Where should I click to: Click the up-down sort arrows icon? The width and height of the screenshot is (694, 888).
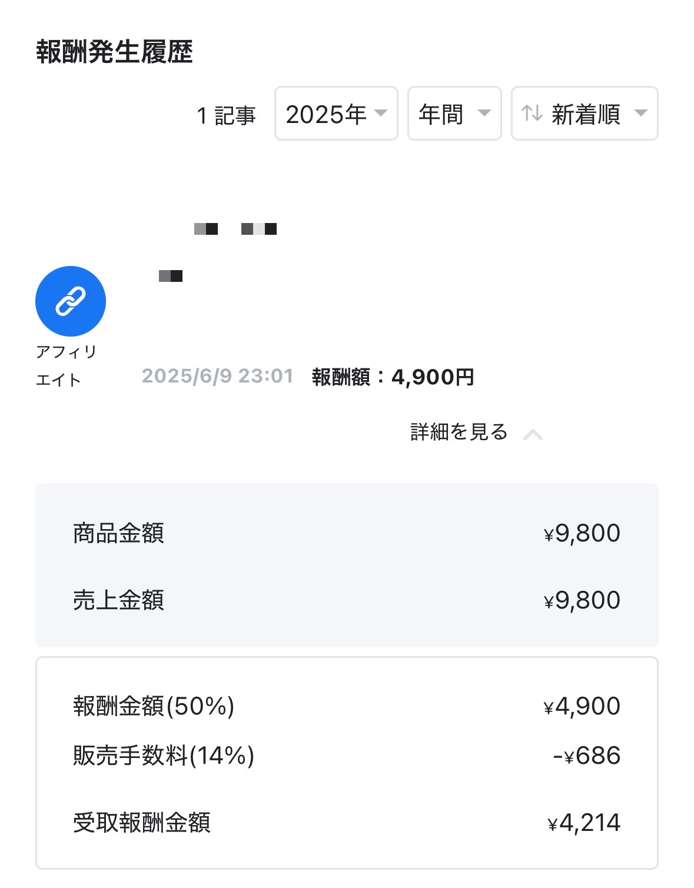(532, 113)
